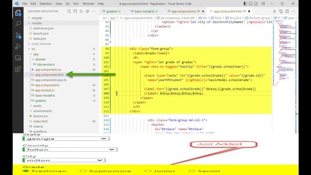311x175 pixels.
Task: Select the Senior radio button
Action: pyautogui.click(x=192, y=171)
